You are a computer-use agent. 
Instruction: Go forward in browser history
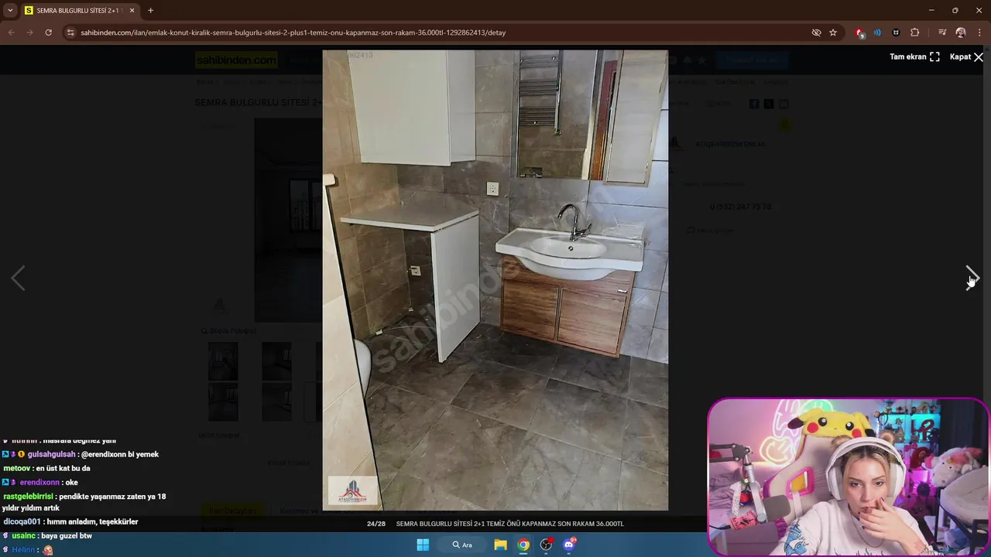(29, 32)
